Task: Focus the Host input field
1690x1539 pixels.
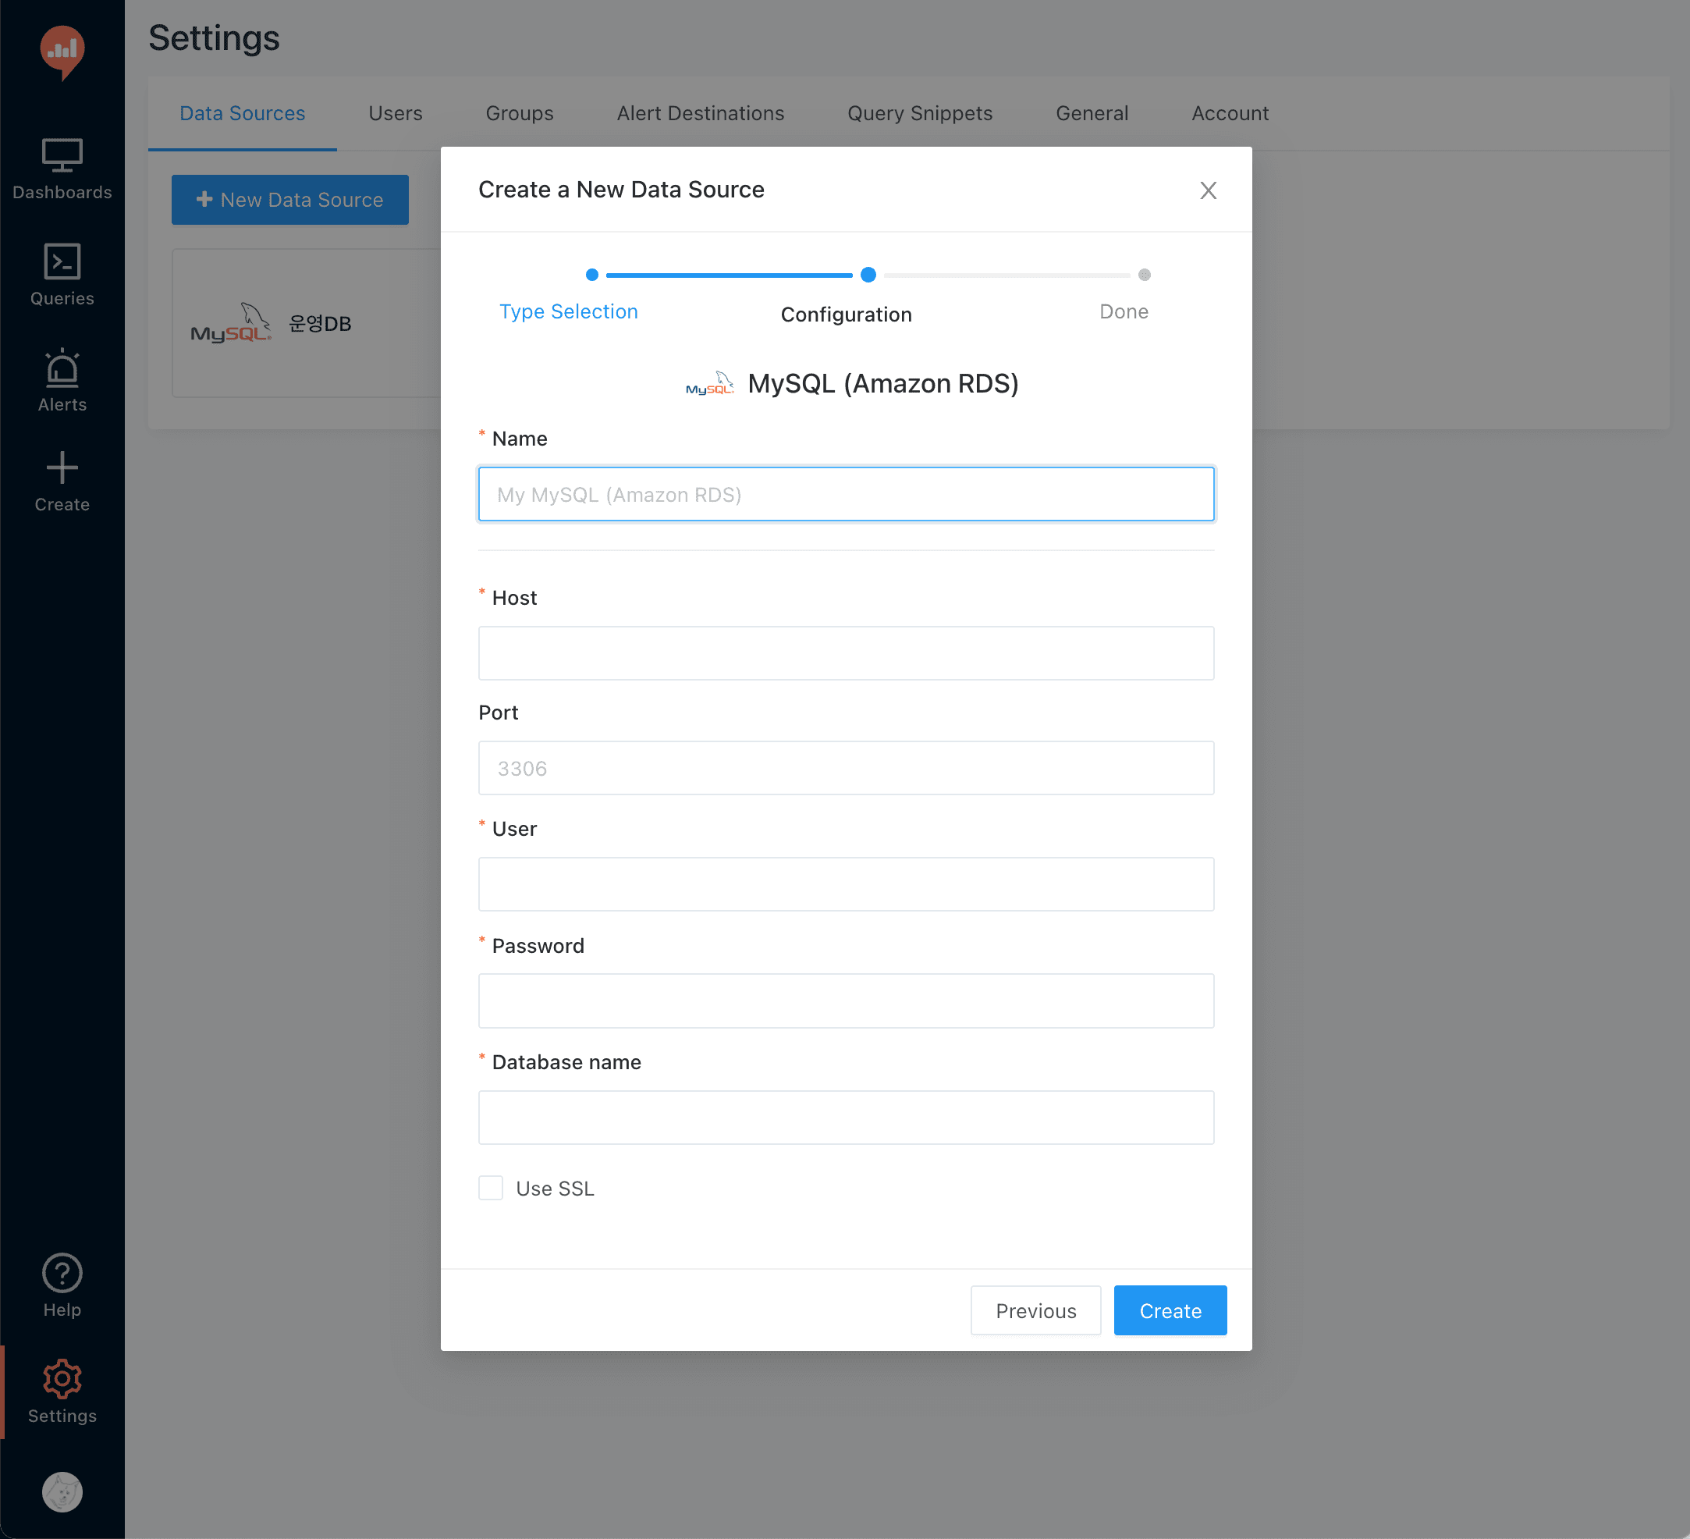Action: [x=845, y=652]
